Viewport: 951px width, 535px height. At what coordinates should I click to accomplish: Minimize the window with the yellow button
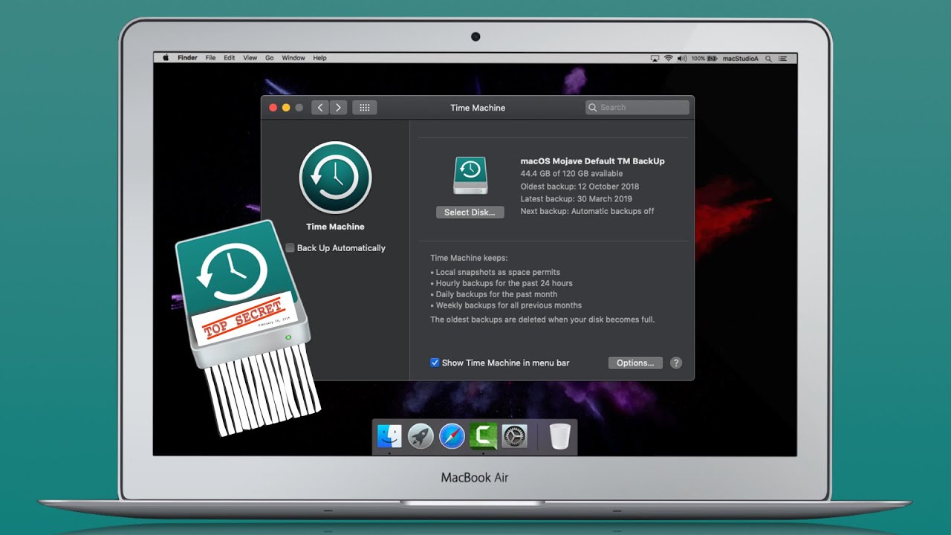pyautogui.click(x=286, y=108)
